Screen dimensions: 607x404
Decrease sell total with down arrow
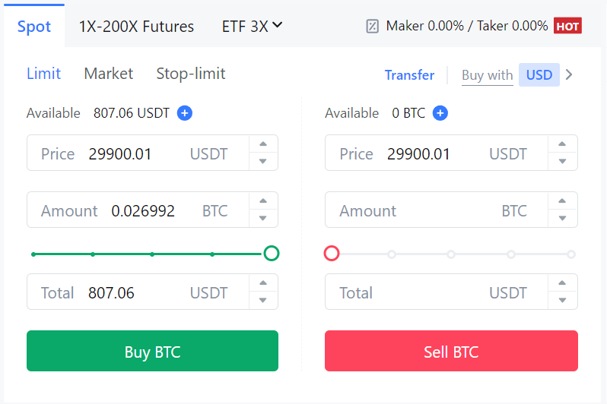[x=561, y=300]
